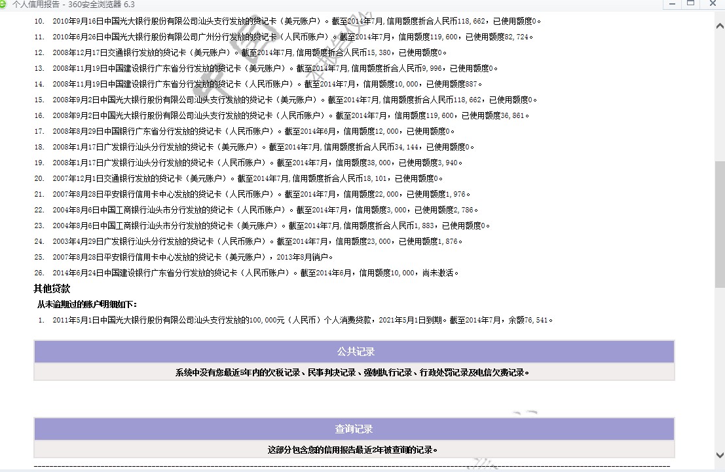This screenshot has height=472, width=725.
Task: Close the 个人信用报告 browser window
Action: coord(713,4)
